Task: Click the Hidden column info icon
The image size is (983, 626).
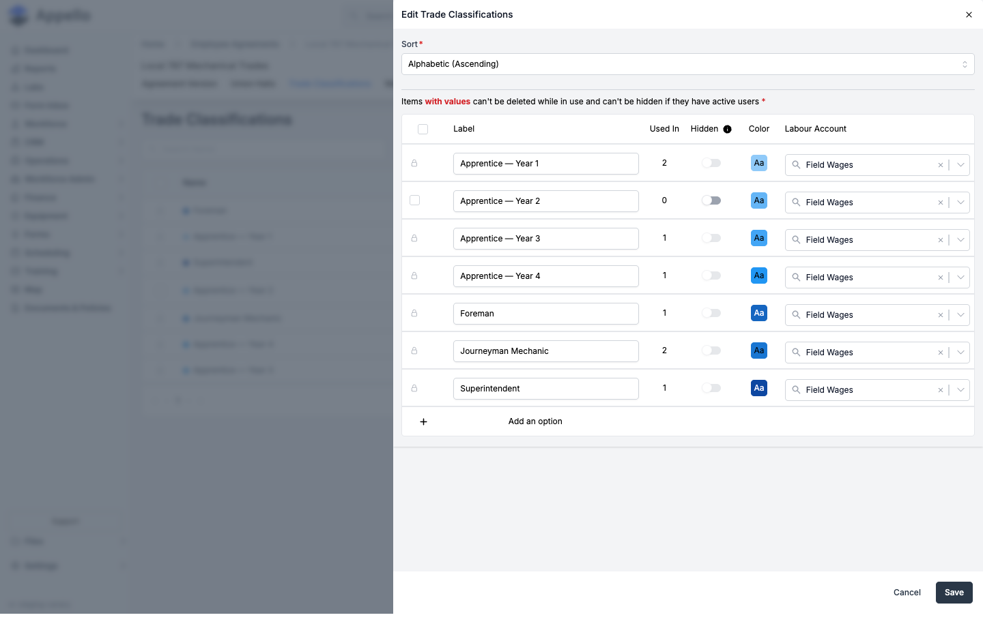Action: coord(728,130)
